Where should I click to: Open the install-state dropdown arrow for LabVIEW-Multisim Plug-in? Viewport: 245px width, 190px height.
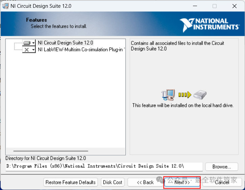tap(33, 50)
